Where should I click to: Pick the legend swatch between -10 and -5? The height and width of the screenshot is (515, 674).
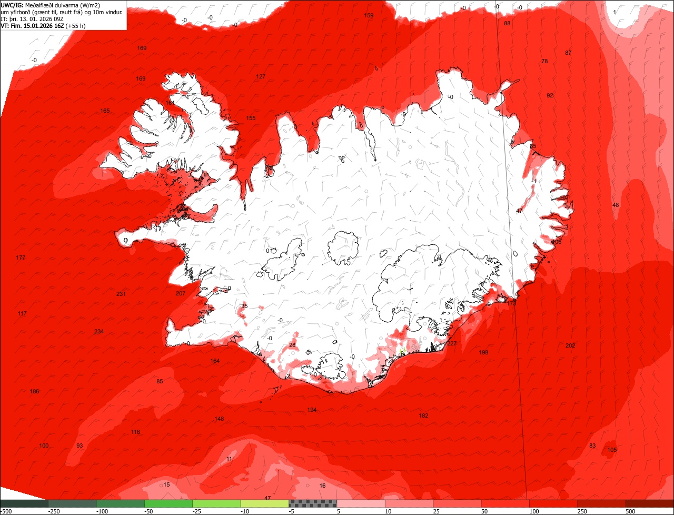264,503
